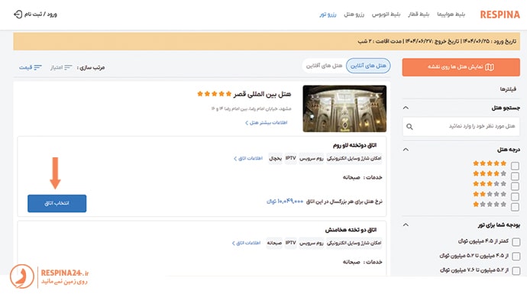
Task: Open the Ghasr hotel photo thumbnail
Action: 344,108
